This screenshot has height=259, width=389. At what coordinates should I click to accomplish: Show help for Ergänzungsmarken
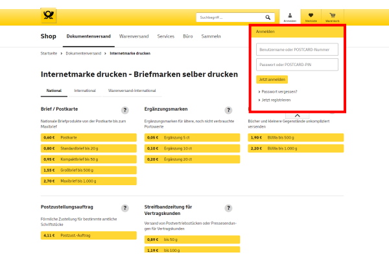pos(228,110)
